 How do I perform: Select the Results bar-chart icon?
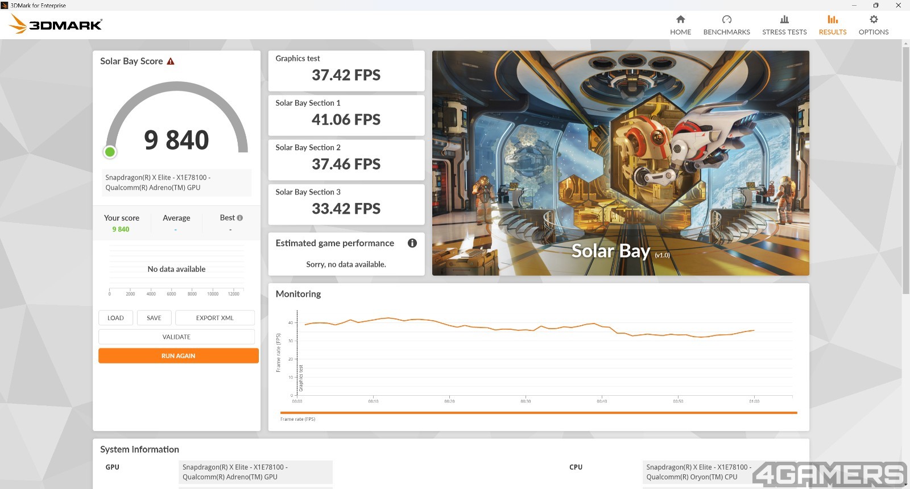point(833,19)
